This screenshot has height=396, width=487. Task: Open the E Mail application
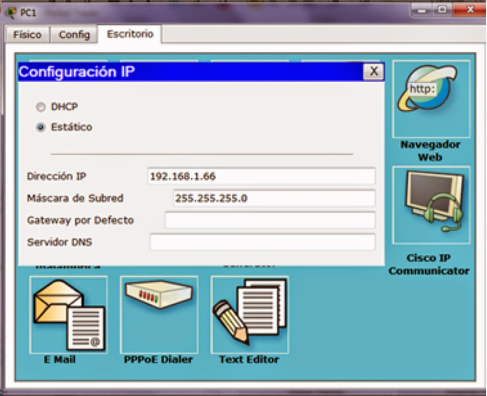(x=68, y=314)
